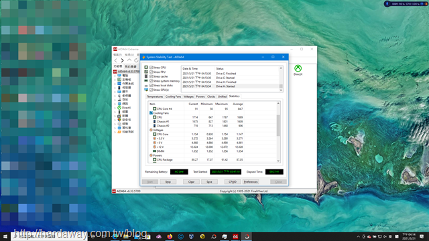
Task: Click the Stress CPU chip icon
Action: [146, 67]
